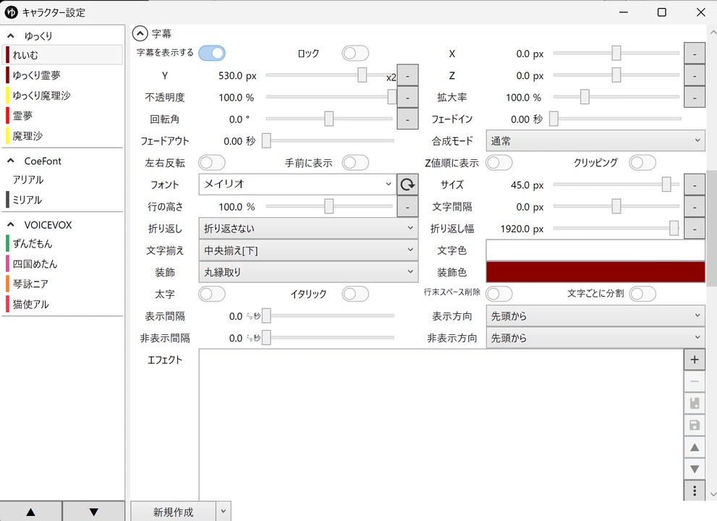Screen dimensions: 717x521
Task: Click the reset button for the Y value
Action: point(407,75)
